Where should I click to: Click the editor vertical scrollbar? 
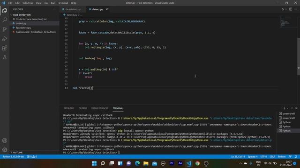coord(299,56)
